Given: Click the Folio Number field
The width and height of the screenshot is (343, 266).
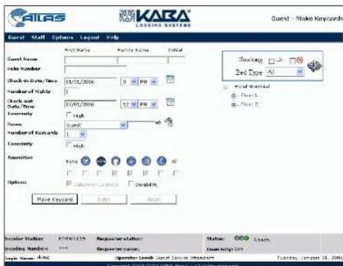Looking at the screenshot, I should [96, 69].
